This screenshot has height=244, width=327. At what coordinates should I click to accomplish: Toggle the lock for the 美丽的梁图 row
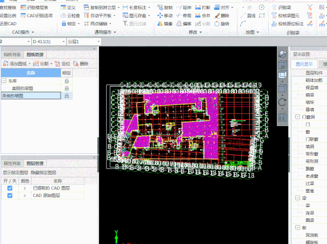click(x=67, y=88)
